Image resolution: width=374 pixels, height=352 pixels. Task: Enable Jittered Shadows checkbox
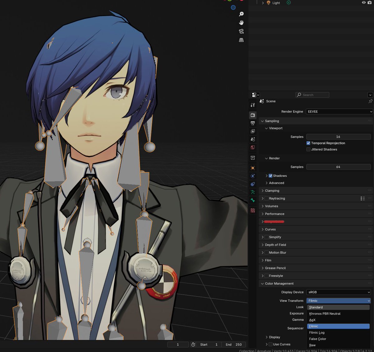coord(308,149)
